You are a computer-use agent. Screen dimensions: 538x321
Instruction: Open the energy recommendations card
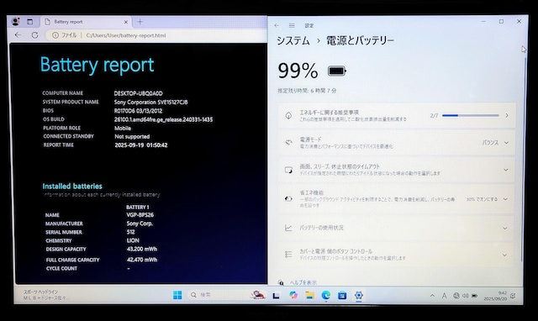click(396, 116)
